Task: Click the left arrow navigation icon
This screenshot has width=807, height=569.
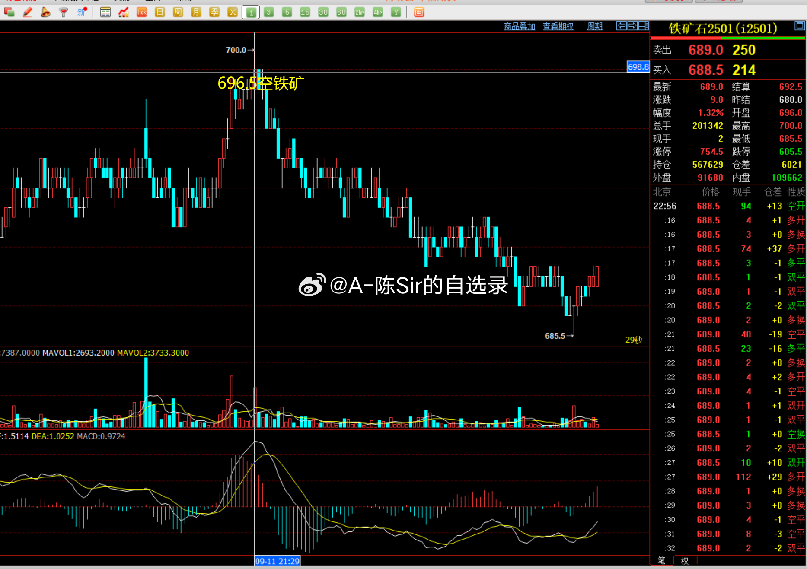Action: (x=621, y=26)
